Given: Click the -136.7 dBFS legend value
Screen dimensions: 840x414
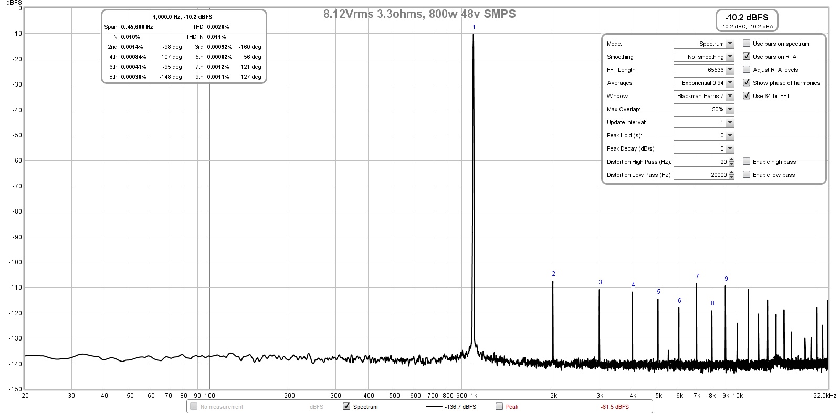Looking at the screenshot, I should point(460,407).
